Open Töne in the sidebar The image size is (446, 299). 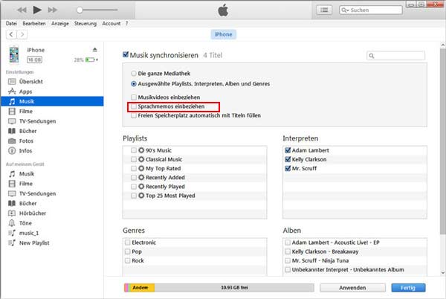[x=52, y=223]
